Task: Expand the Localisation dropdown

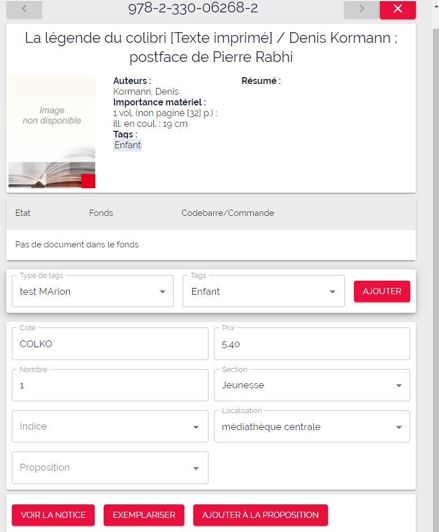Action: [x=312, y=427]
